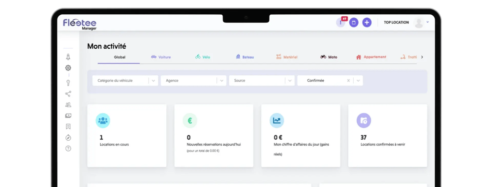Click the green euro icon on reservations card
Viewport: 492px width, 187px height.
click(190, 121)
